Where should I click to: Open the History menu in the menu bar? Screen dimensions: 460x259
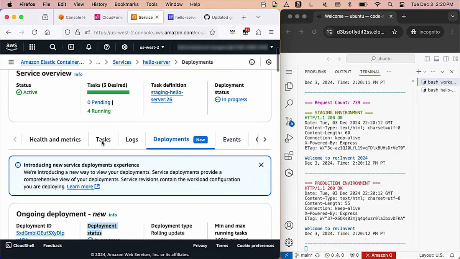pos(99,4)
